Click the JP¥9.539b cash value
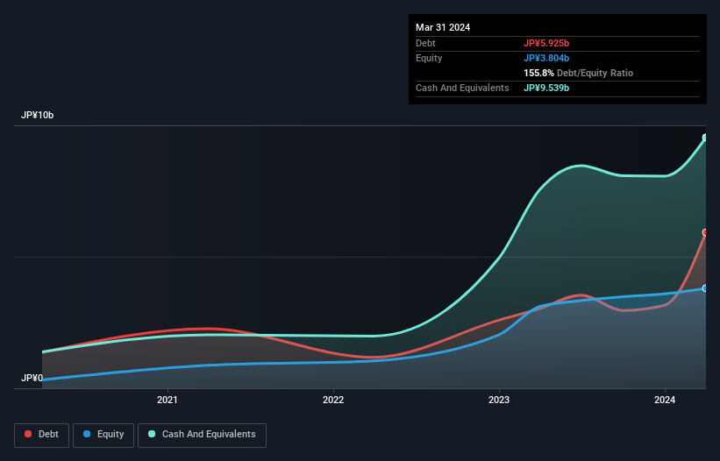Screen dimensions: 720x461 546,88
